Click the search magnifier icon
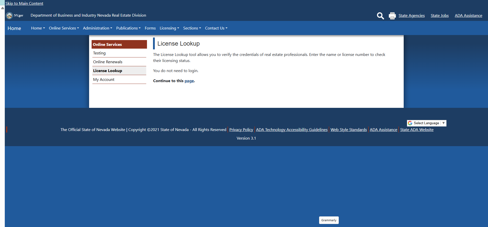The height and width of the screenshot is (227, 488). (x=380, y=16)
